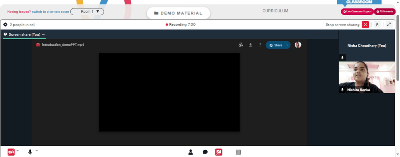Toggle the camera on or off

(x=11, y=152)
